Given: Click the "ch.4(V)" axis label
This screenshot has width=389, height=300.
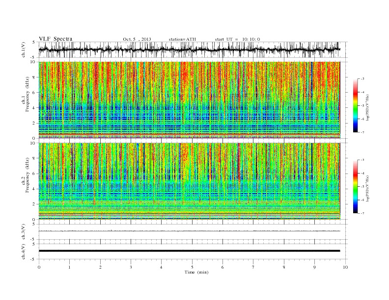Looking at the screenshot, I should tap(24, 251).
